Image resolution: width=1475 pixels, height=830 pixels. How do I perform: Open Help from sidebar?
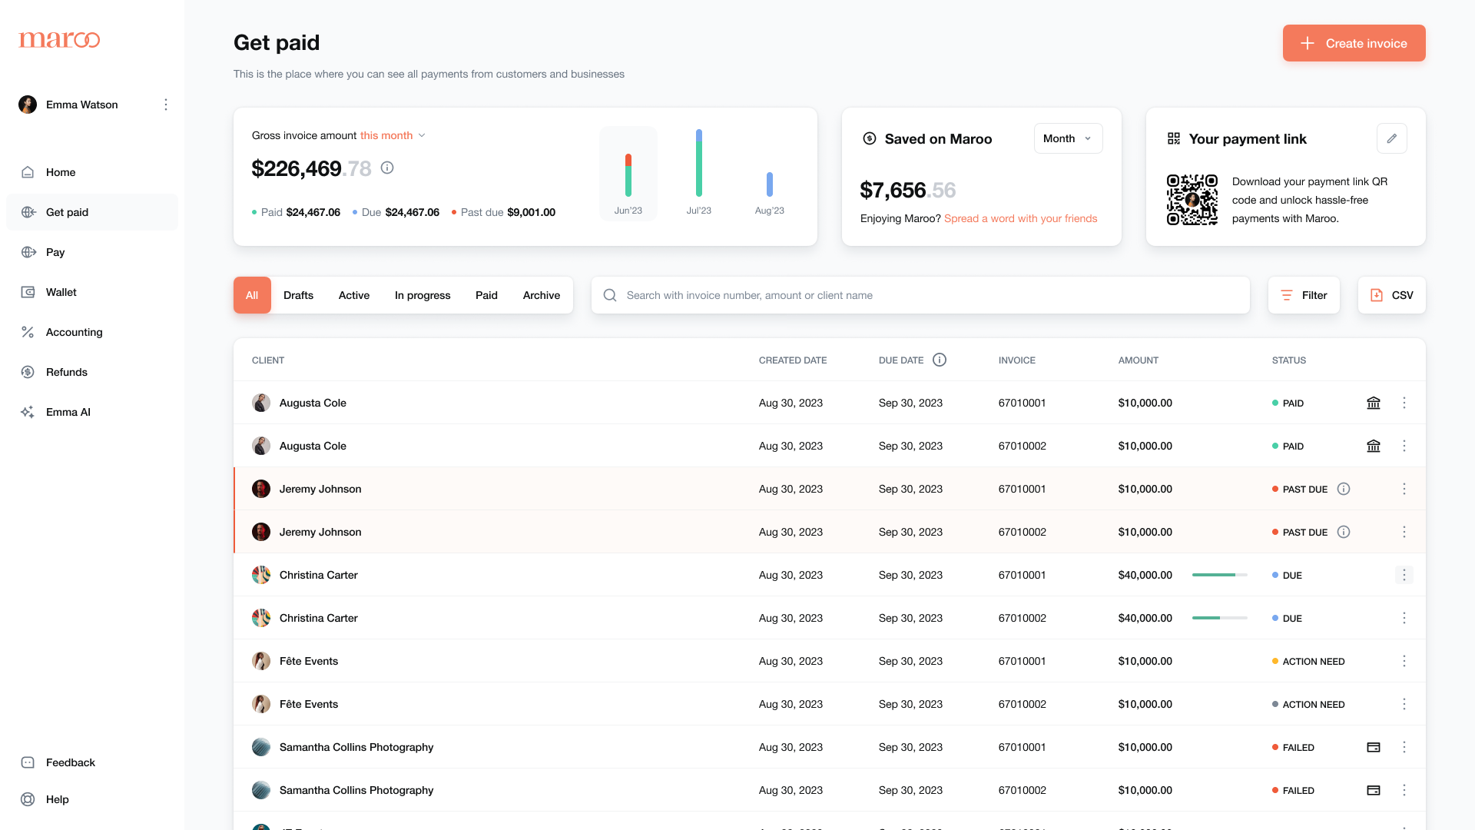(92, 799)
